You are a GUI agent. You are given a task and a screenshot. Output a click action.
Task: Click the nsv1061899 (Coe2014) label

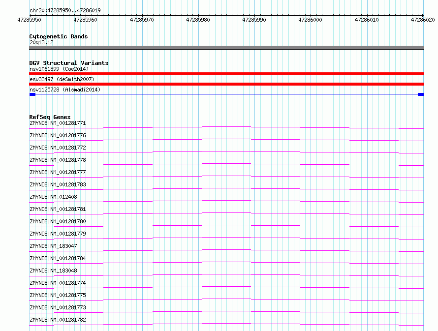pyautogui.click(x=59, y=69)
